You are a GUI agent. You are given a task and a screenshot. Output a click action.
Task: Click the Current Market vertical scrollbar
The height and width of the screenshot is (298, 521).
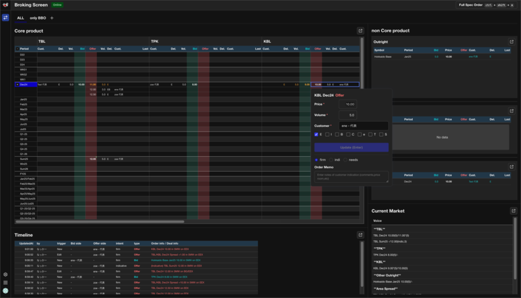tap(515, 248)
